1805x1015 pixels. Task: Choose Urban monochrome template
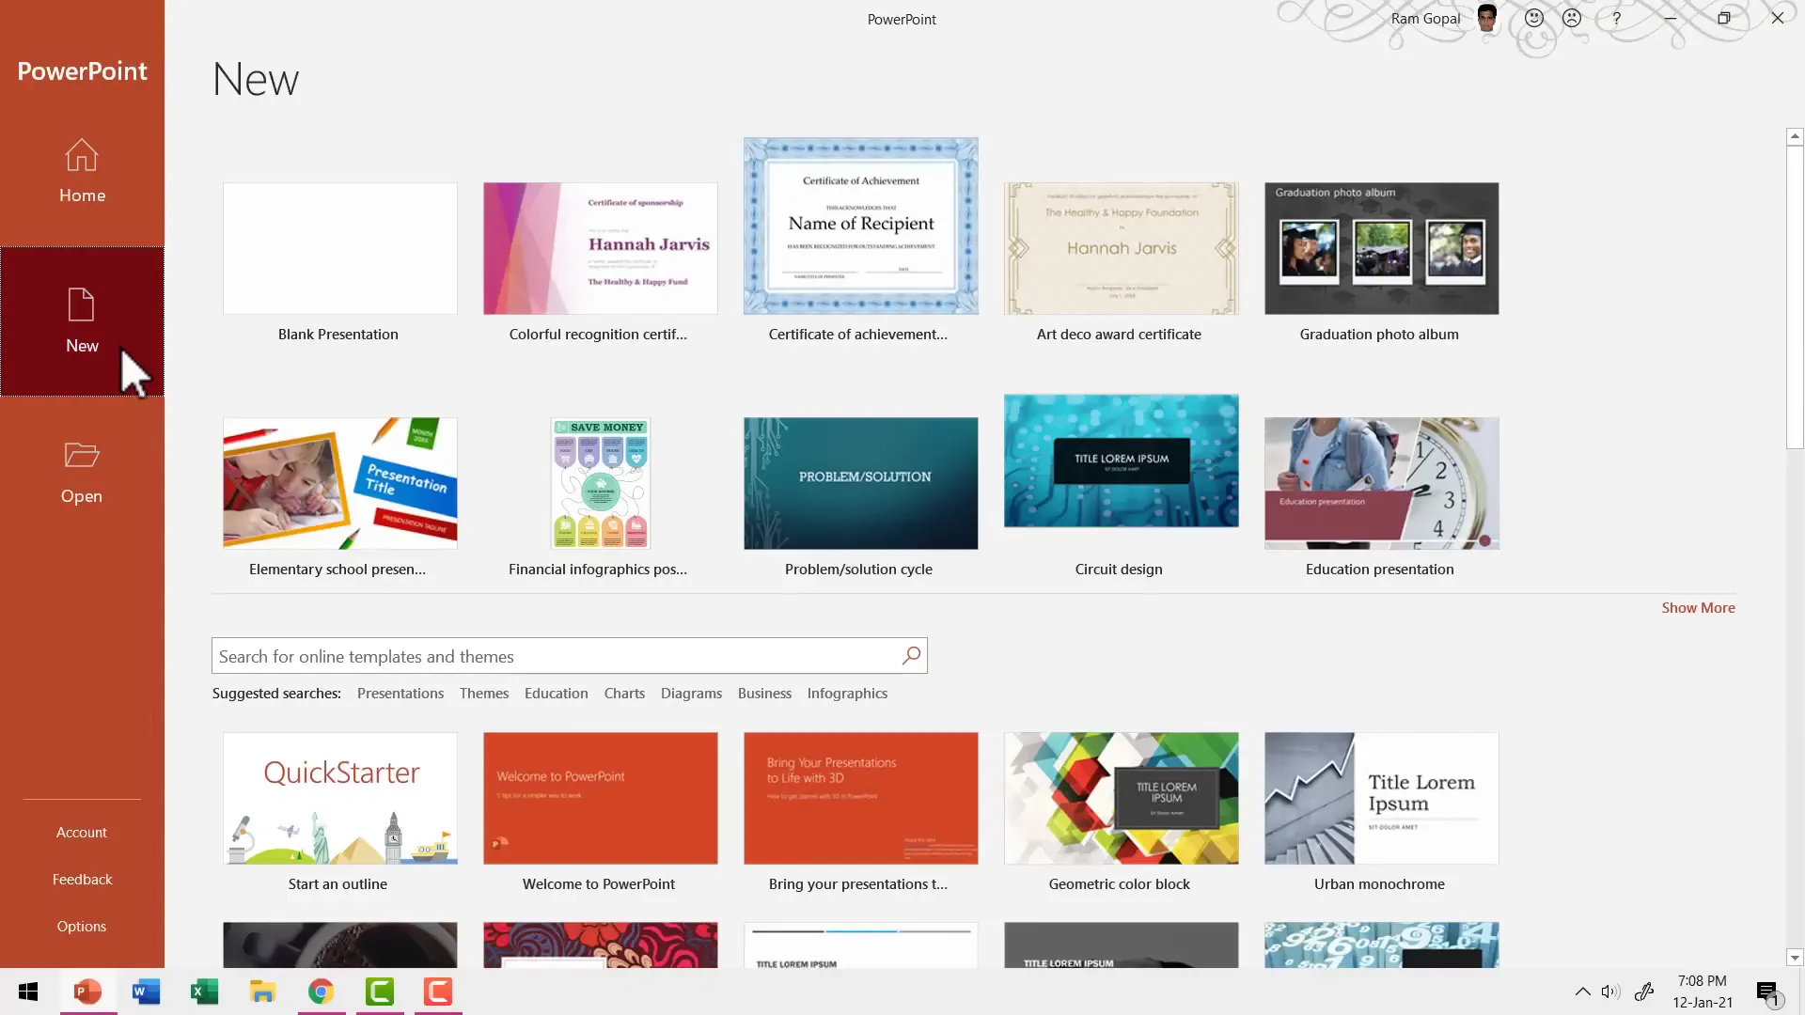[1381, 798]
